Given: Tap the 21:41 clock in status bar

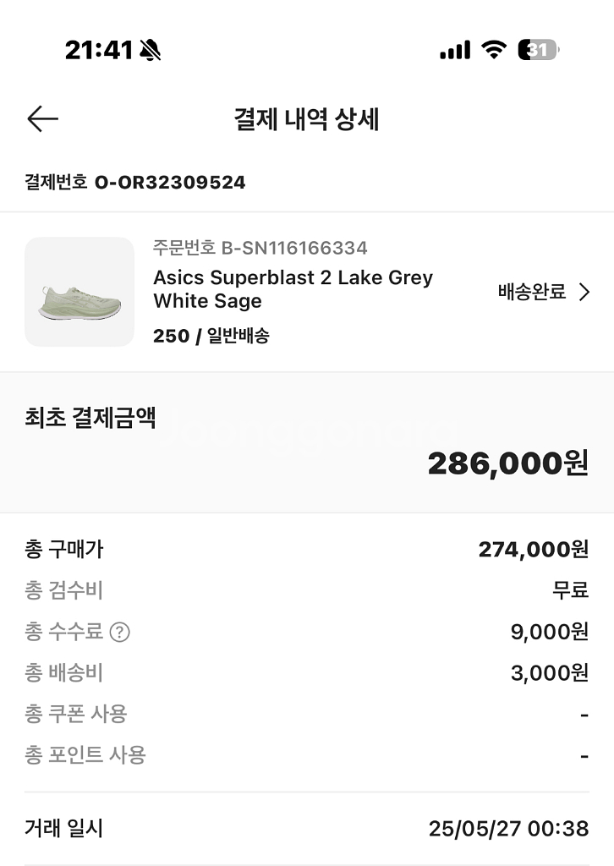Looking at the screenshot, I should coord(99,51).
